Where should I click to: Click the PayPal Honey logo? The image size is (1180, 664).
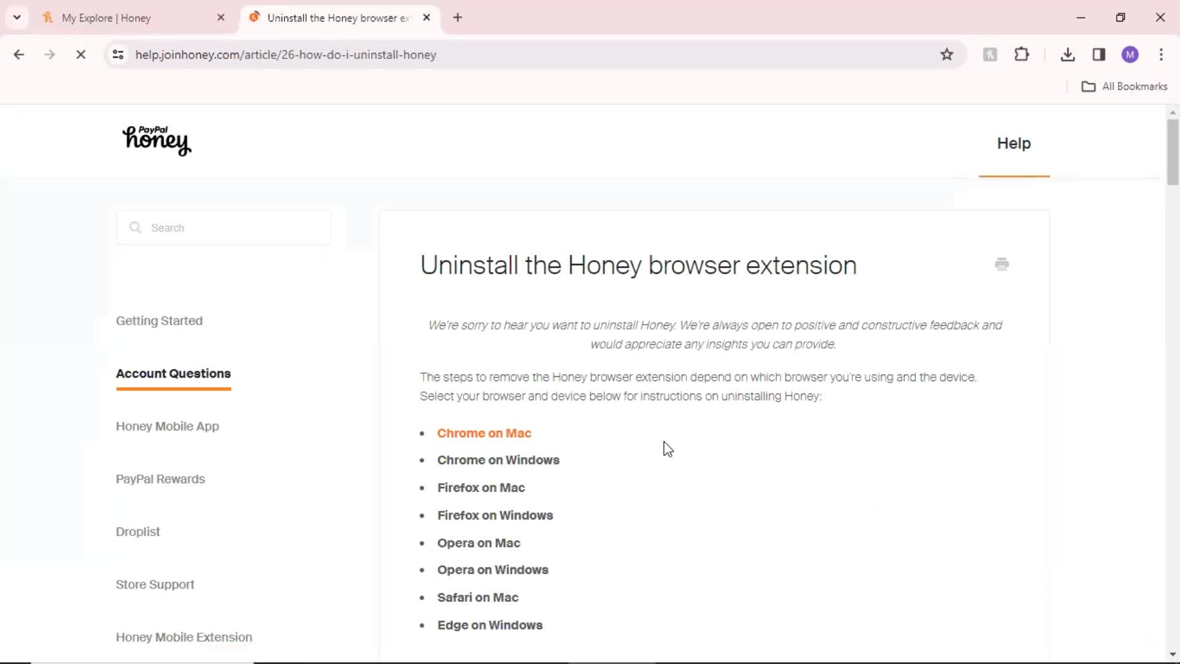pos(157,140)
